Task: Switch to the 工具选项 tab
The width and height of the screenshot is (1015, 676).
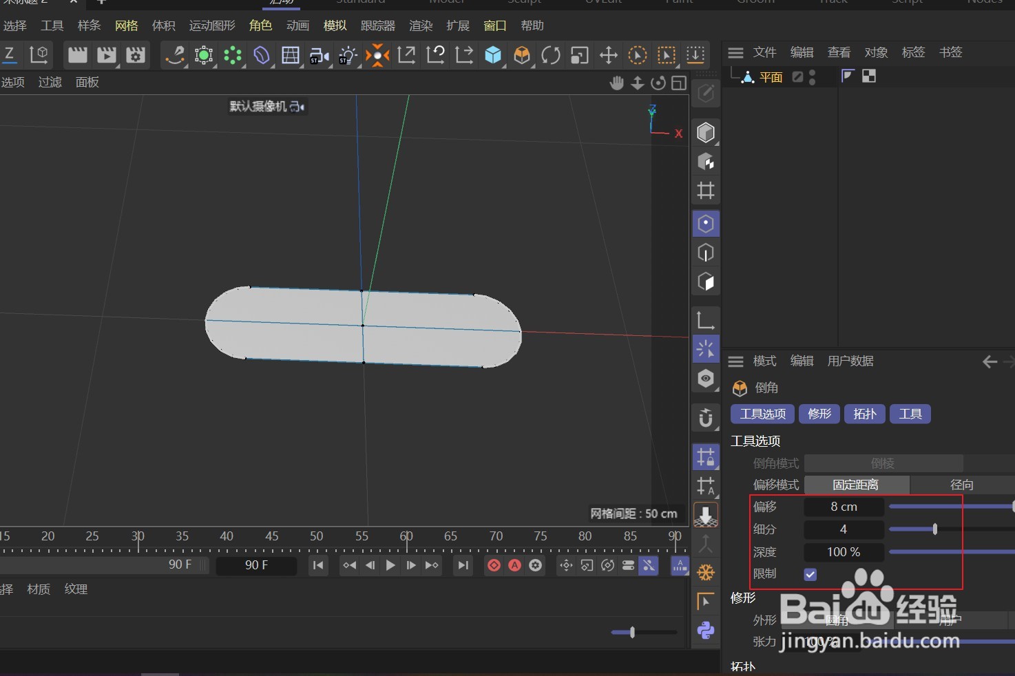Action: pyautogui.click(x=763, y=414)
